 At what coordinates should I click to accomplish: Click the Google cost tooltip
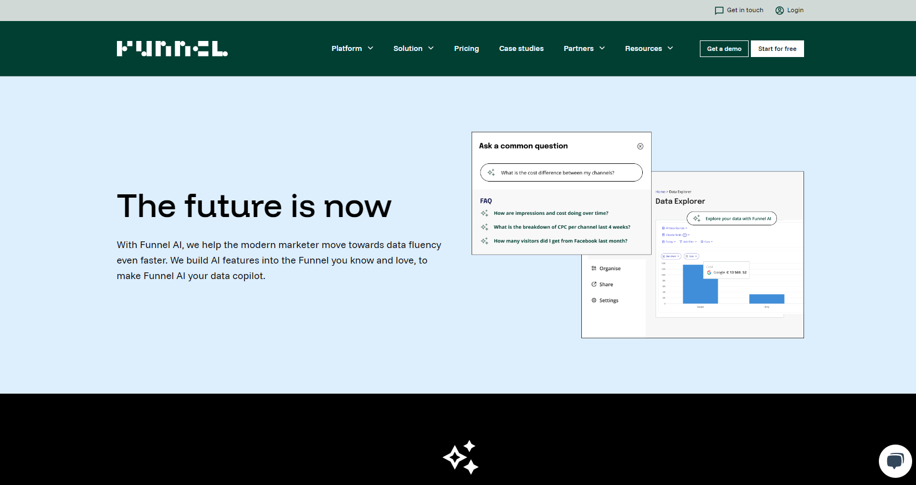(x=726, y=270)
